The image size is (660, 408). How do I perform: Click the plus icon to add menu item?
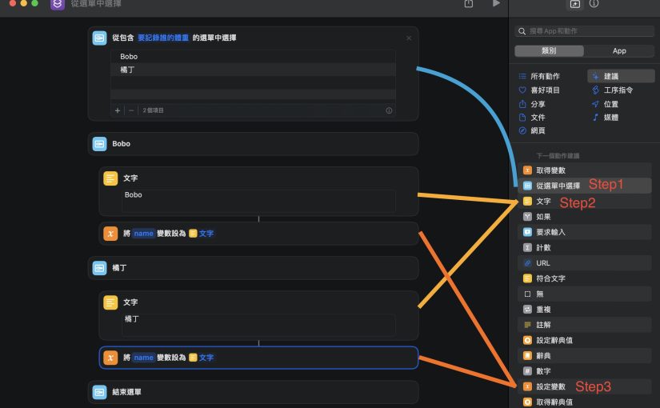(x=117, y=110)
